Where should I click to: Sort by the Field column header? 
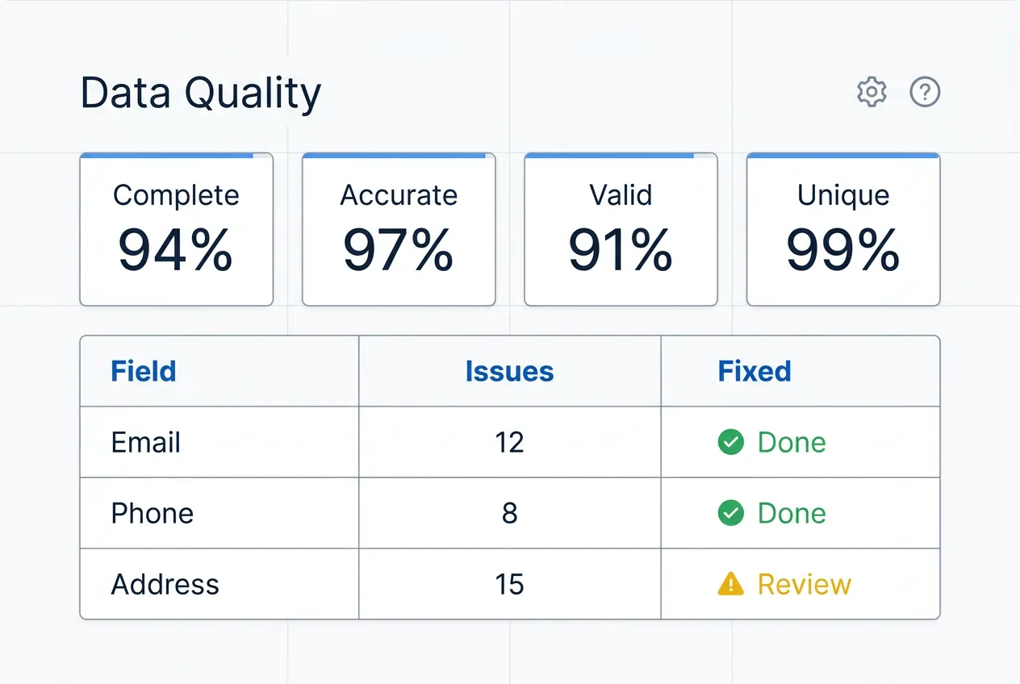point(144,371)
